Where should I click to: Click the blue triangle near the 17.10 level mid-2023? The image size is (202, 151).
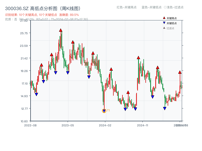(89, 77)
